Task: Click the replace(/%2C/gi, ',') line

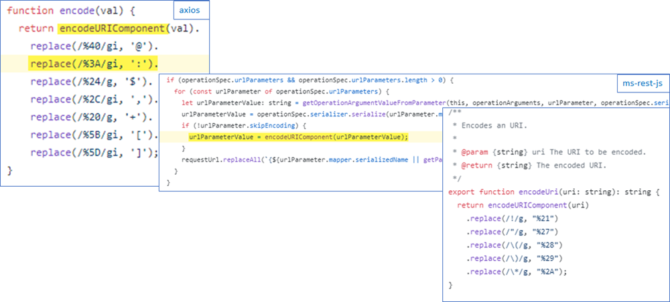Action: point(94,100)
